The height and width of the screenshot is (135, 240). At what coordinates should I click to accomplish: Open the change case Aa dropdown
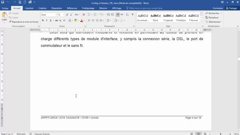tap(77, 15)
